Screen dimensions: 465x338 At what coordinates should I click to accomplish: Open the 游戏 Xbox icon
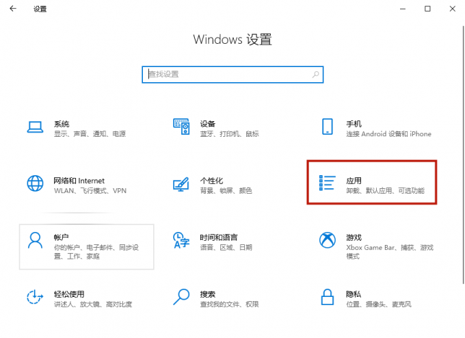point(328,240)
